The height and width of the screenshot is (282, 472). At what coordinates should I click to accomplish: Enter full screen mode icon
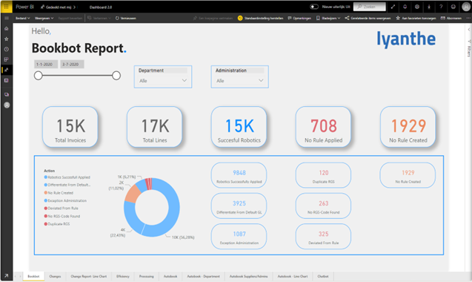(393, 7)
